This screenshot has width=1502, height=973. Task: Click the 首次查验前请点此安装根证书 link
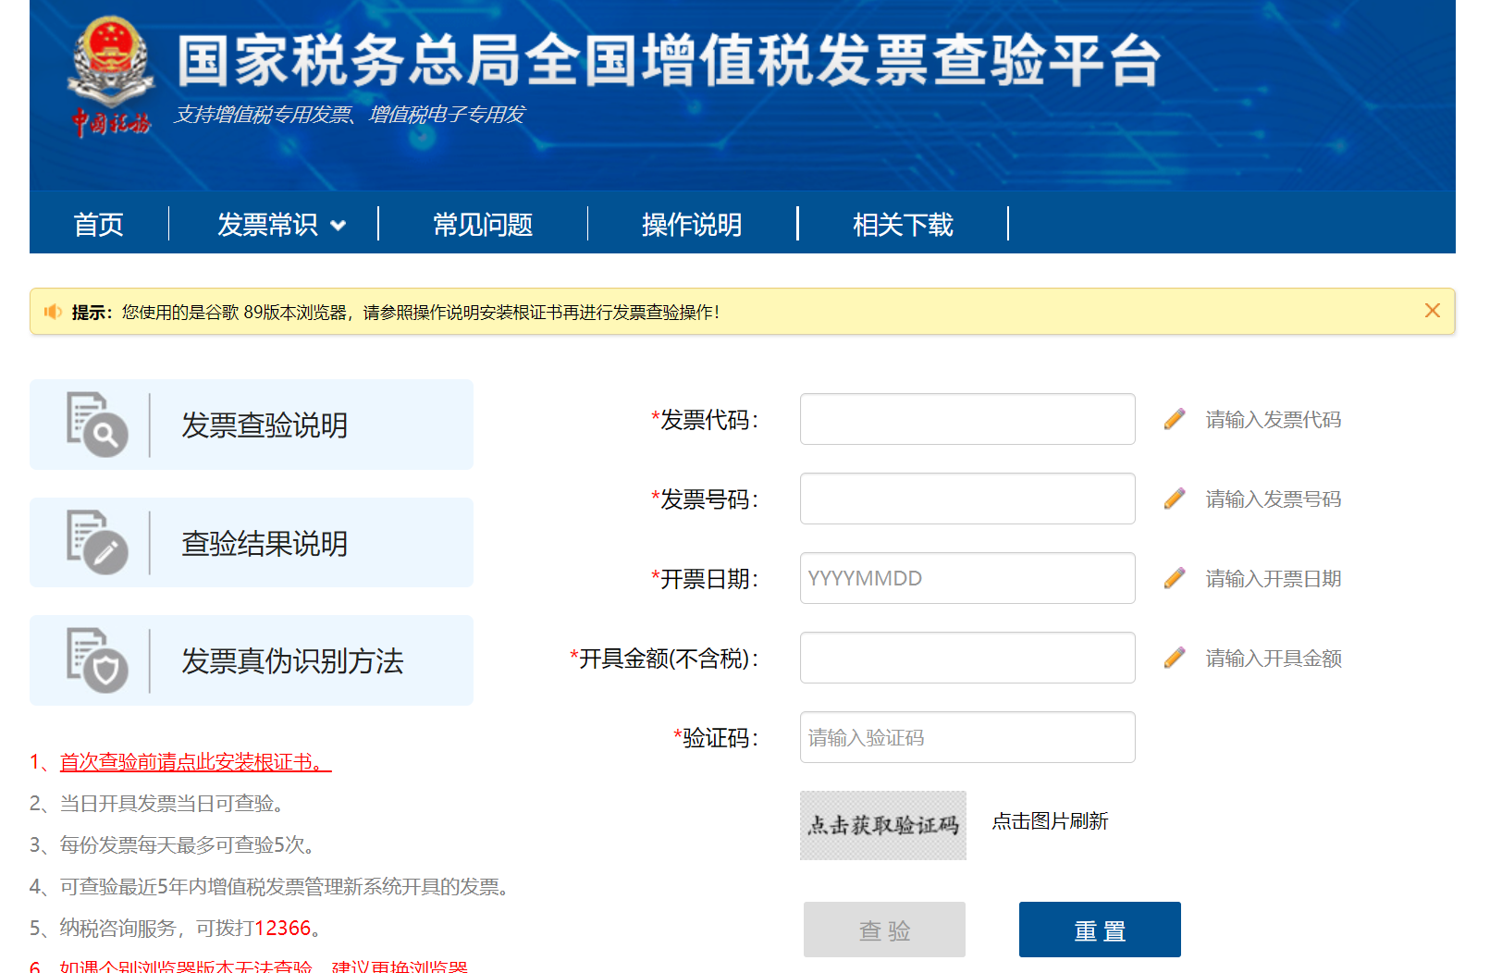pos(195,761)
